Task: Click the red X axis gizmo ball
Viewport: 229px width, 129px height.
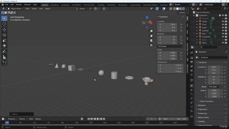Action: click(151, 23)
